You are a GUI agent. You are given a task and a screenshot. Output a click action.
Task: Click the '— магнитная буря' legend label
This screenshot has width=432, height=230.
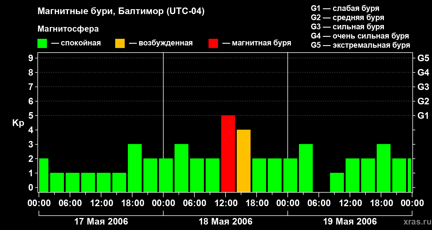[257, 43]
